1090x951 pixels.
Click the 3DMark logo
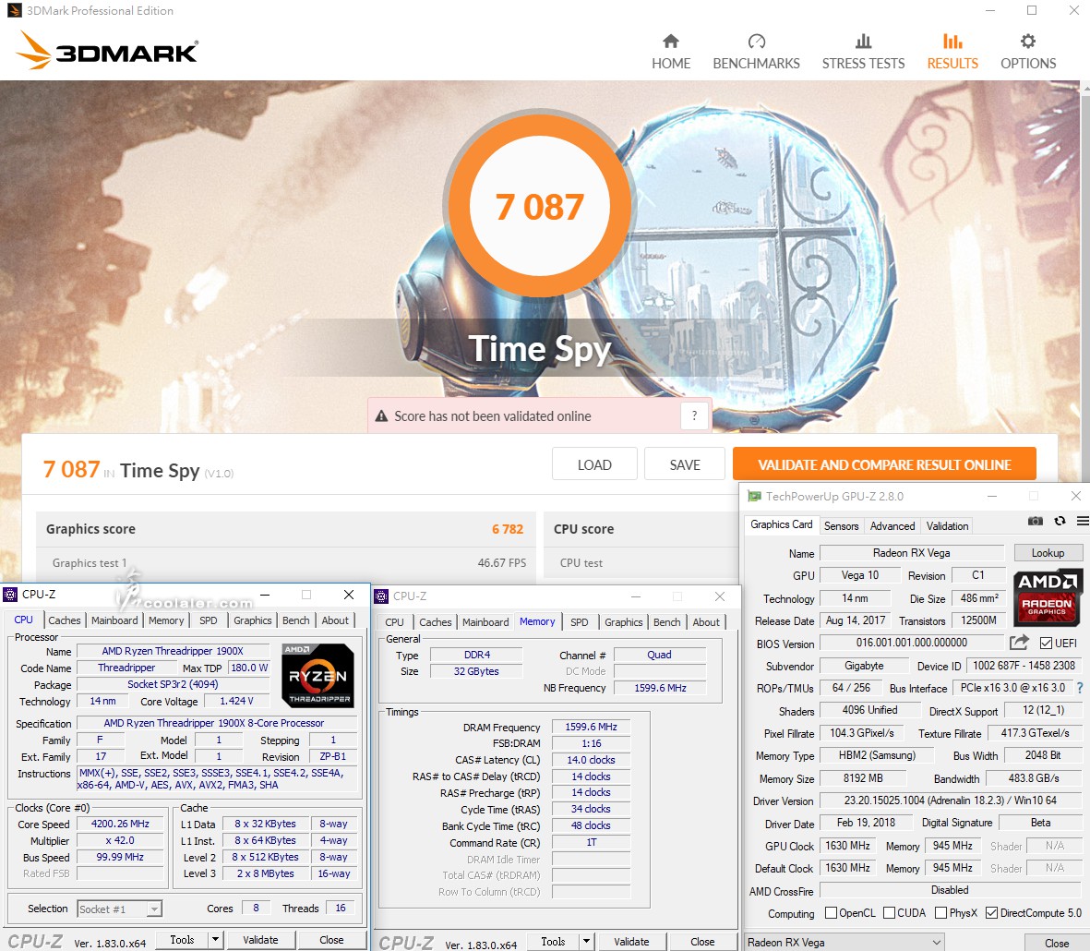[107, 50]
